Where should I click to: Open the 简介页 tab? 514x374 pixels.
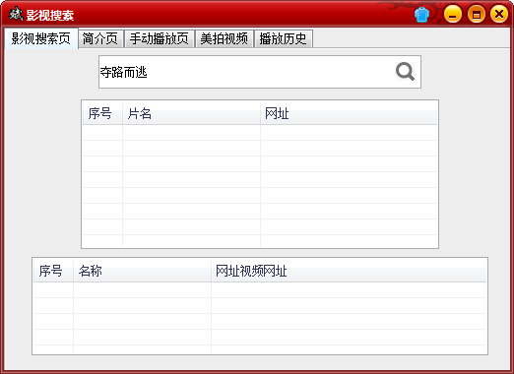pos(100,38)
